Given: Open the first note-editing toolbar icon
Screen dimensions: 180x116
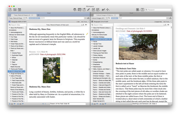Looking at the screenshot, I should click(93, 10).
